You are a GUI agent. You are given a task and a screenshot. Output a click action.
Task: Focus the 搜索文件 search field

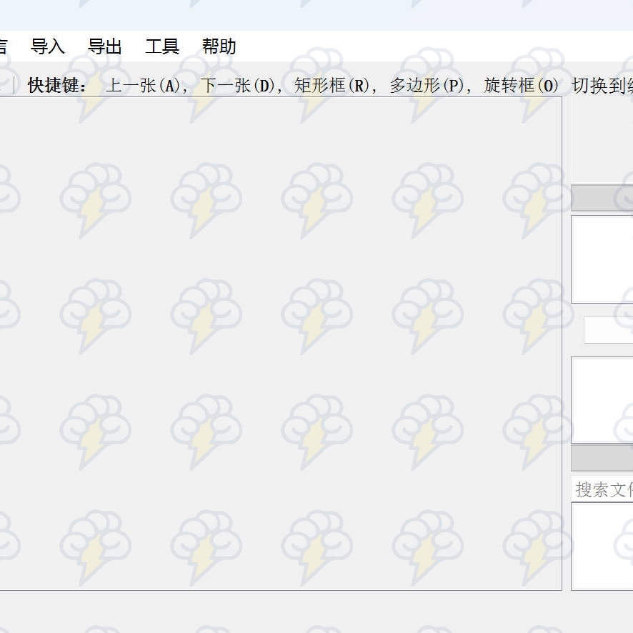604,489
